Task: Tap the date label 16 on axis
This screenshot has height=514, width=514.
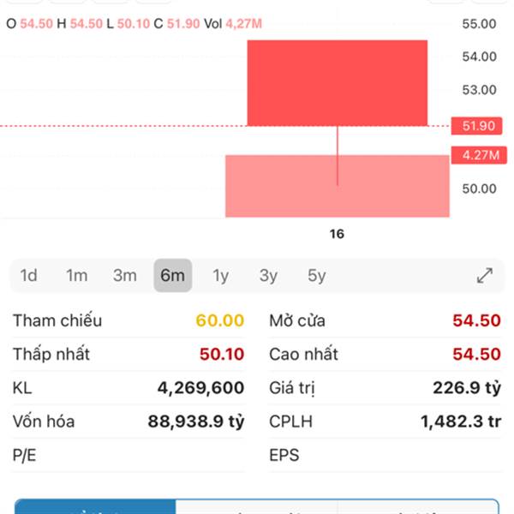Action: [x=337, y=233]
